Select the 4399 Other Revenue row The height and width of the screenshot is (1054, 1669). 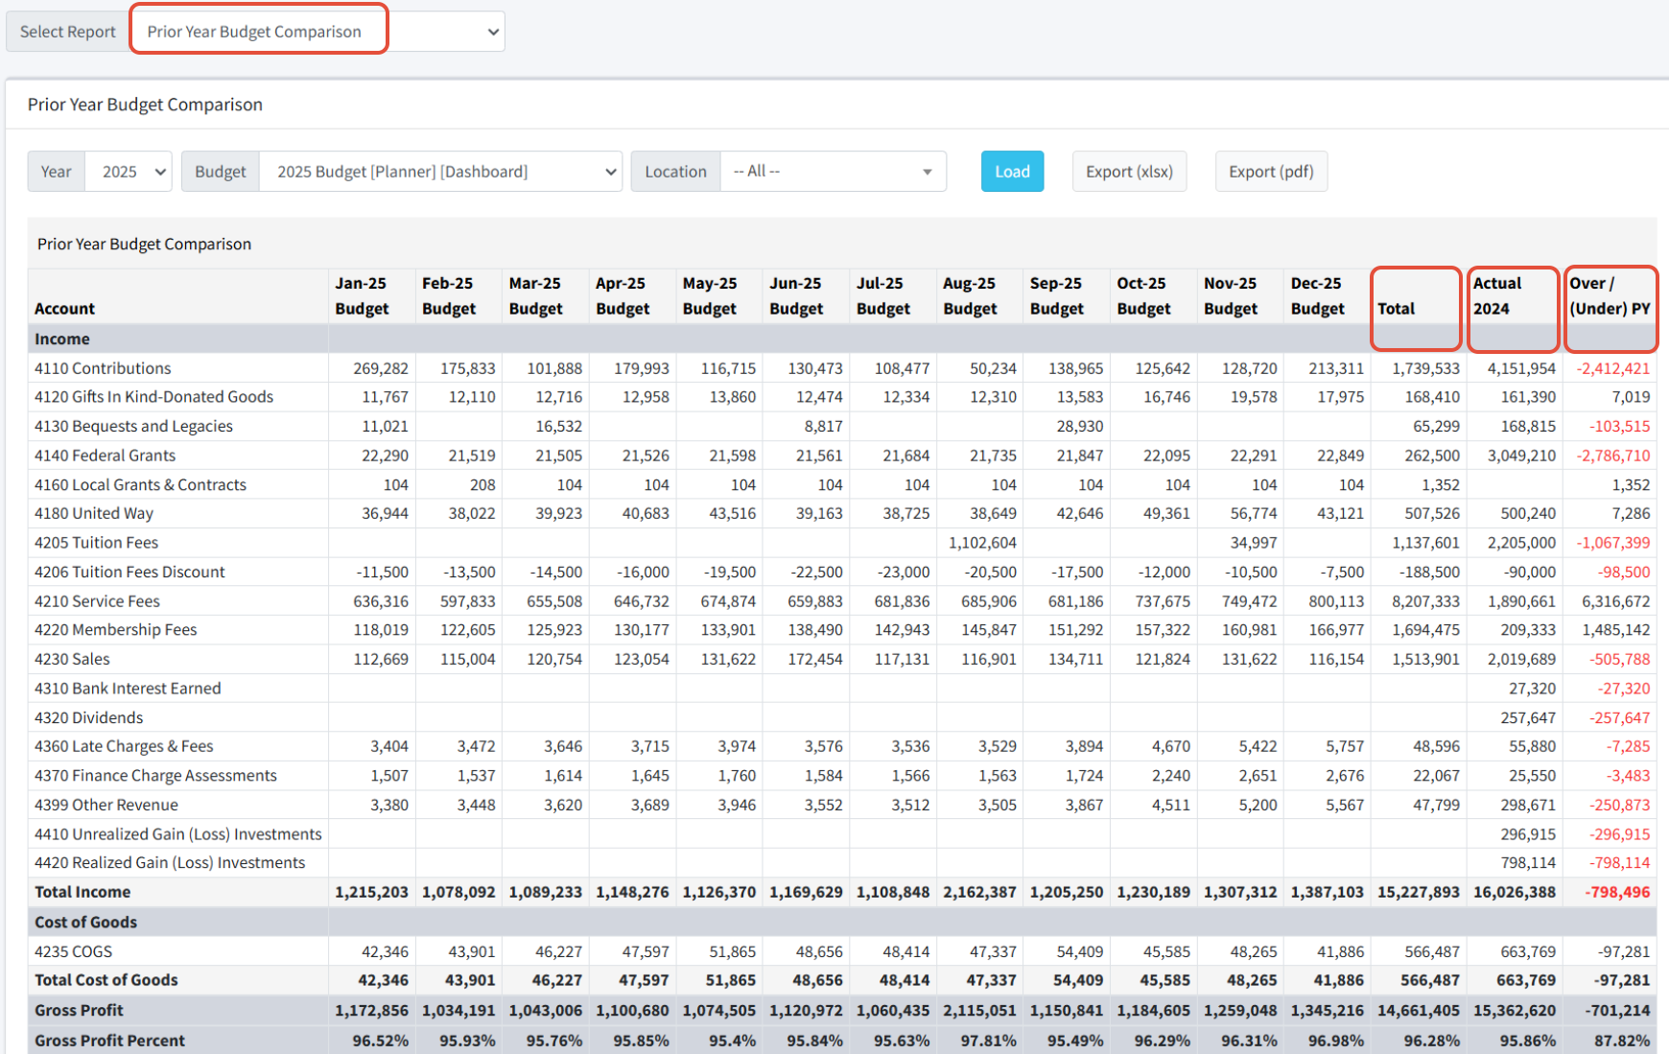842,805
